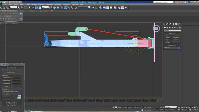The height and width of the screenshot is (112, 199).
Task: Toggle the selection lock icon
Action: click(x=113, y=107)
